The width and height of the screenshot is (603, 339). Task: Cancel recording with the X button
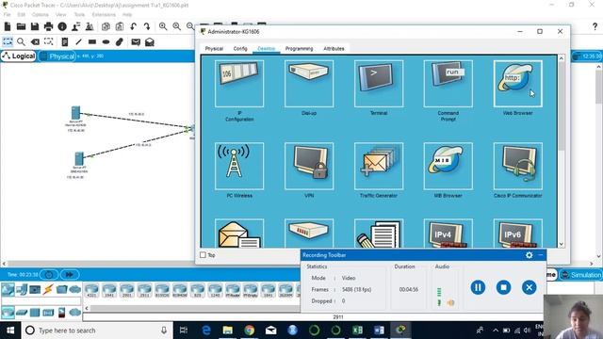pos(530,287)
